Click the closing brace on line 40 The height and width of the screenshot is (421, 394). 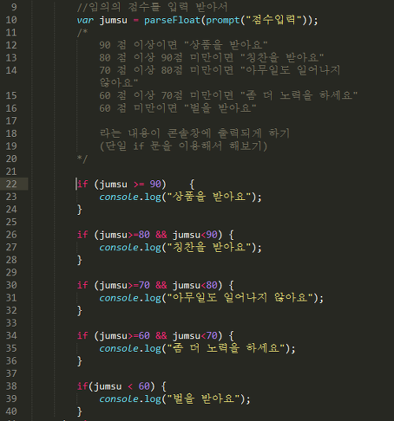(80, 412)
